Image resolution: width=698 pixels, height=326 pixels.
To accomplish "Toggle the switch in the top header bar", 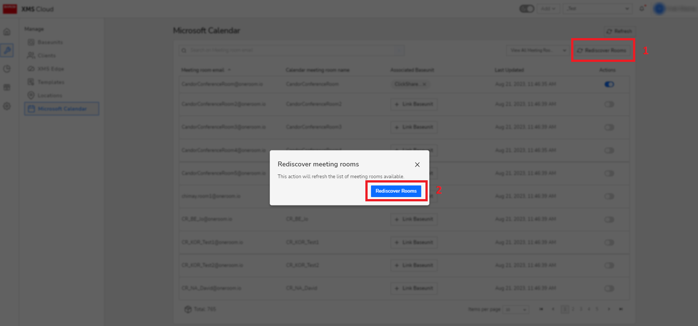I will click(528, 9).
